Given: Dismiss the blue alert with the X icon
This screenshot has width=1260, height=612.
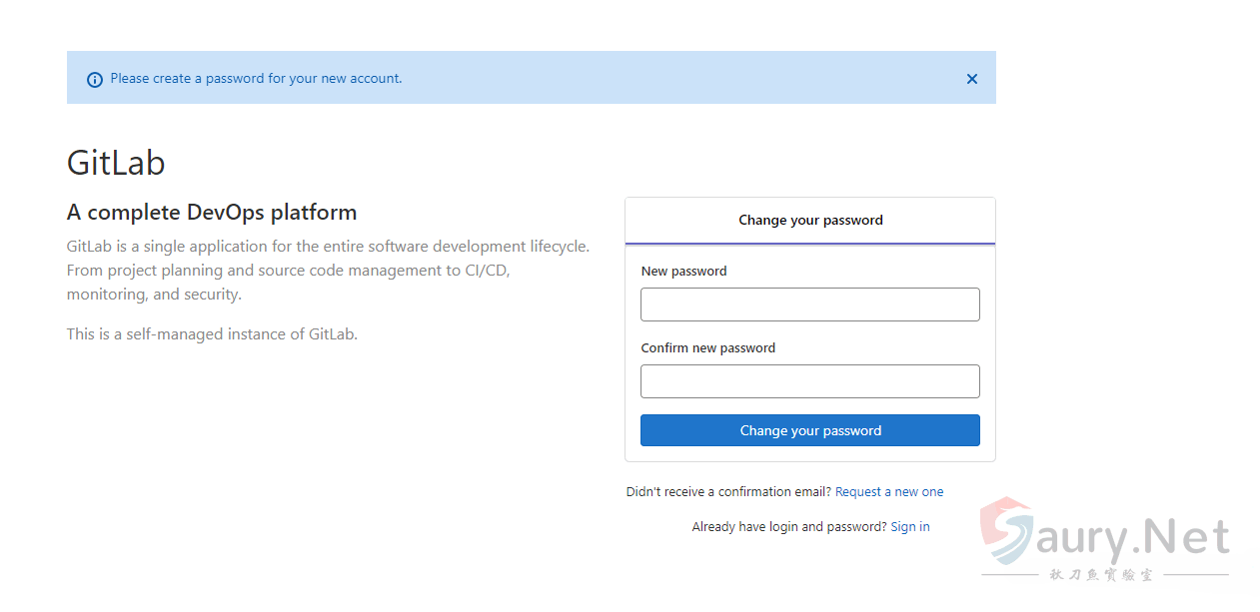Looking at the screenshot, I should click(971, 79).
